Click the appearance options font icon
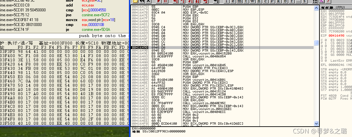This screenshot has height=137, width=352. 321,1
